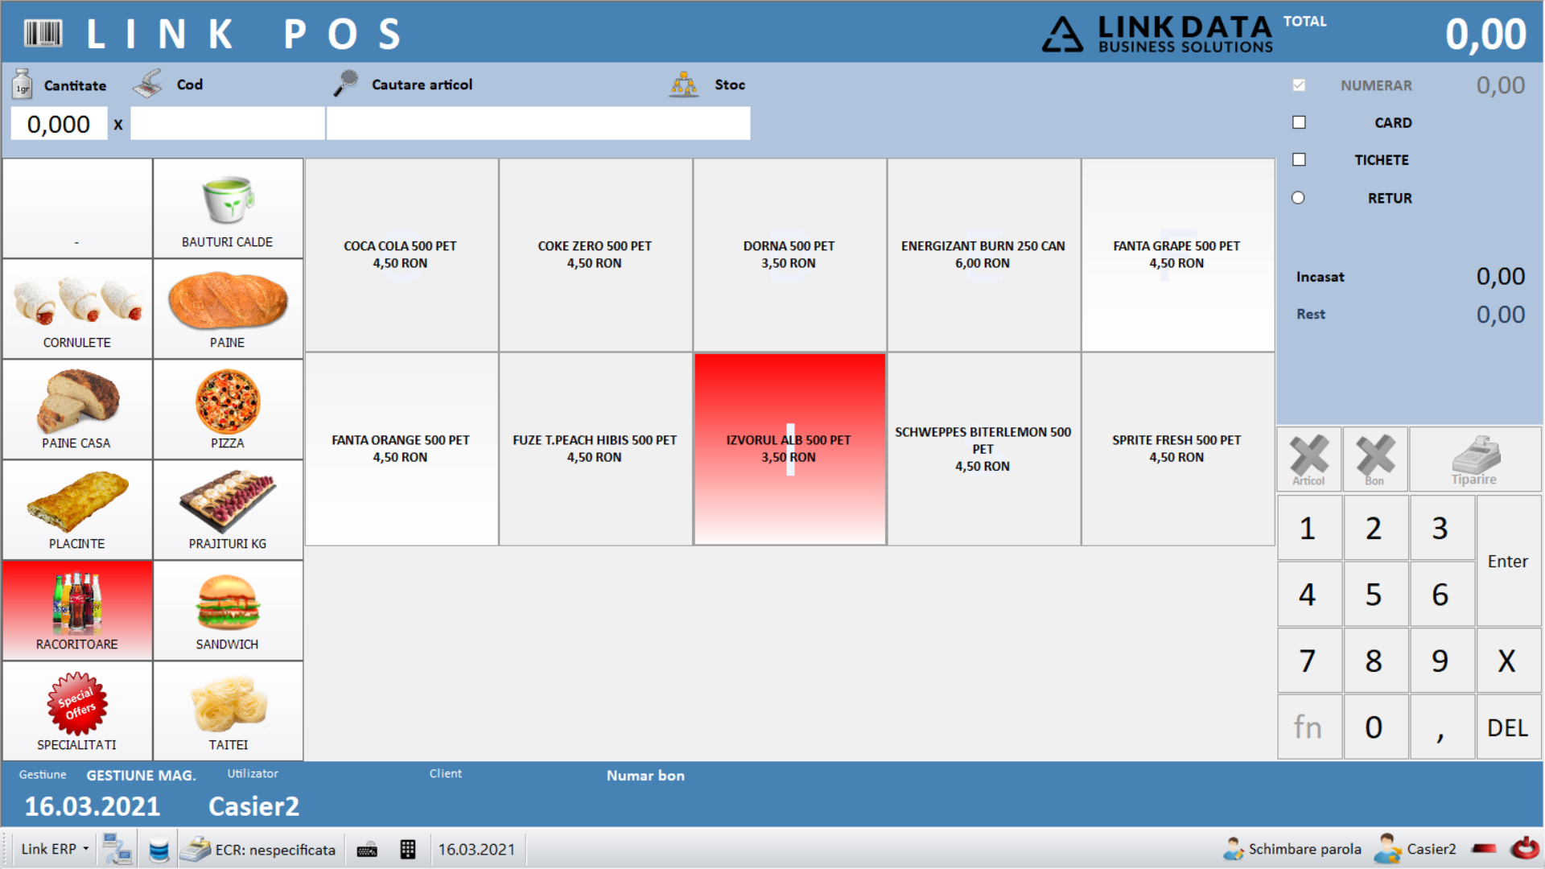Add IZVORUL ALB 500 PET product
The image size is (1545, 869).
pos(789,449)
